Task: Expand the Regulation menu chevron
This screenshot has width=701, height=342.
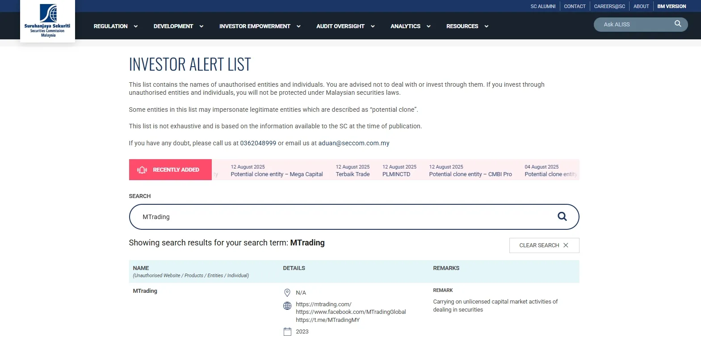Action: 136,26
